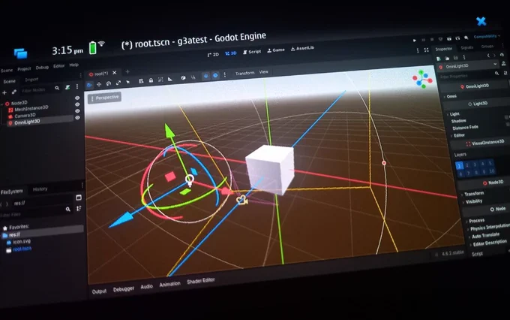The height and width of the screenshot is (320, 510).
Task: Switch to the Signals tab
Action: pyautogui.click(x=466, y=47)
